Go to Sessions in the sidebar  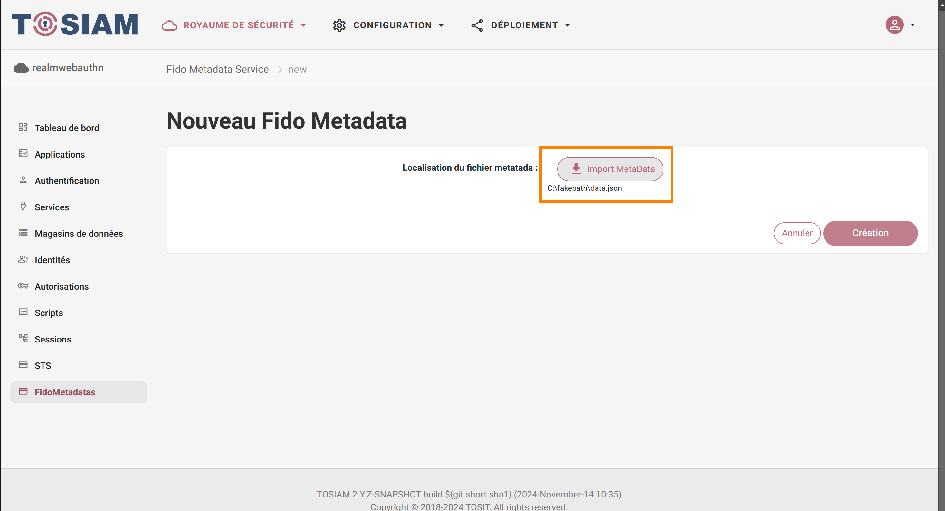coord(79,339)
